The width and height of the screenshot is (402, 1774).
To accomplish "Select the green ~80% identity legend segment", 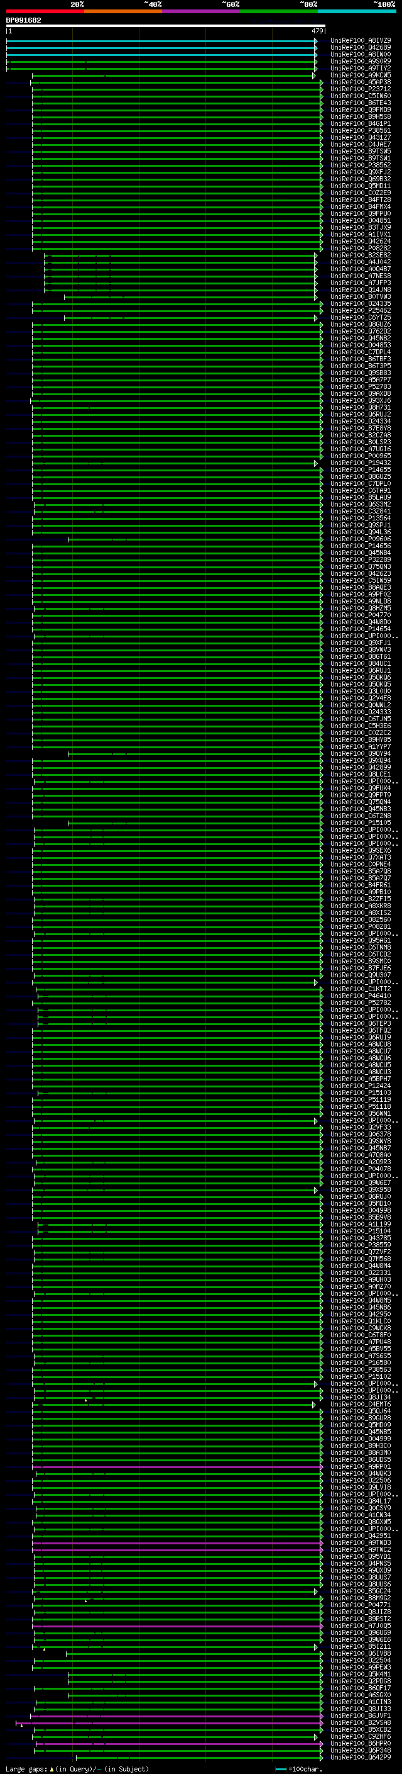I will (279, 11).
